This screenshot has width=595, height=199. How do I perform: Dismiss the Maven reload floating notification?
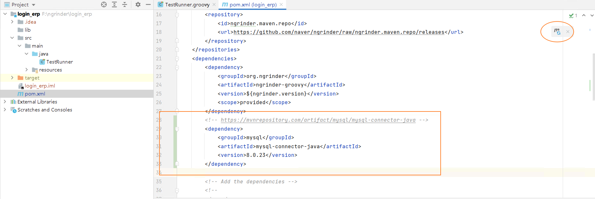click(x=568, y=32)
